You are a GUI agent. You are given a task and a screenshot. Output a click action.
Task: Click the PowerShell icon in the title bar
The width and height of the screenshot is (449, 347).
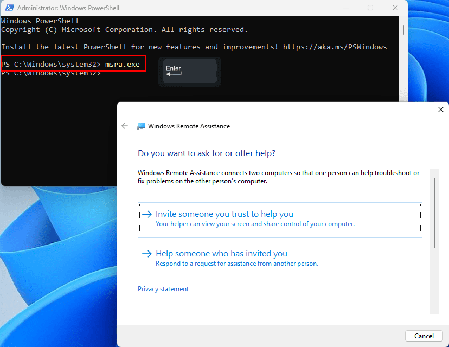(9, 8)
